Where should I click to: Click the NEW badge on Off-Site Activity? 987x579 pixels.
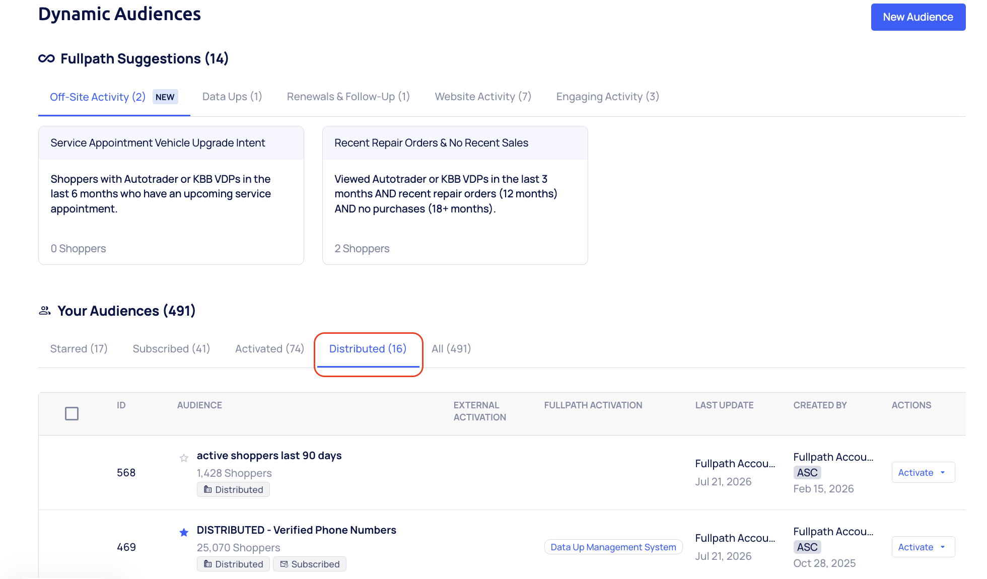click(165, 97)
